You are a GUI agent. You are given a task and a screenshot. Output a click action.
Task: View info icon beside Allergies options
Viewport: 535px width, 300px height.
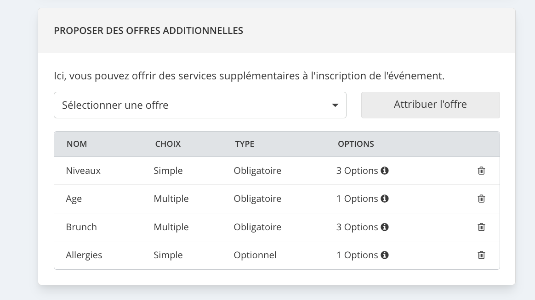pyautogui.click(x=385, y=255)
